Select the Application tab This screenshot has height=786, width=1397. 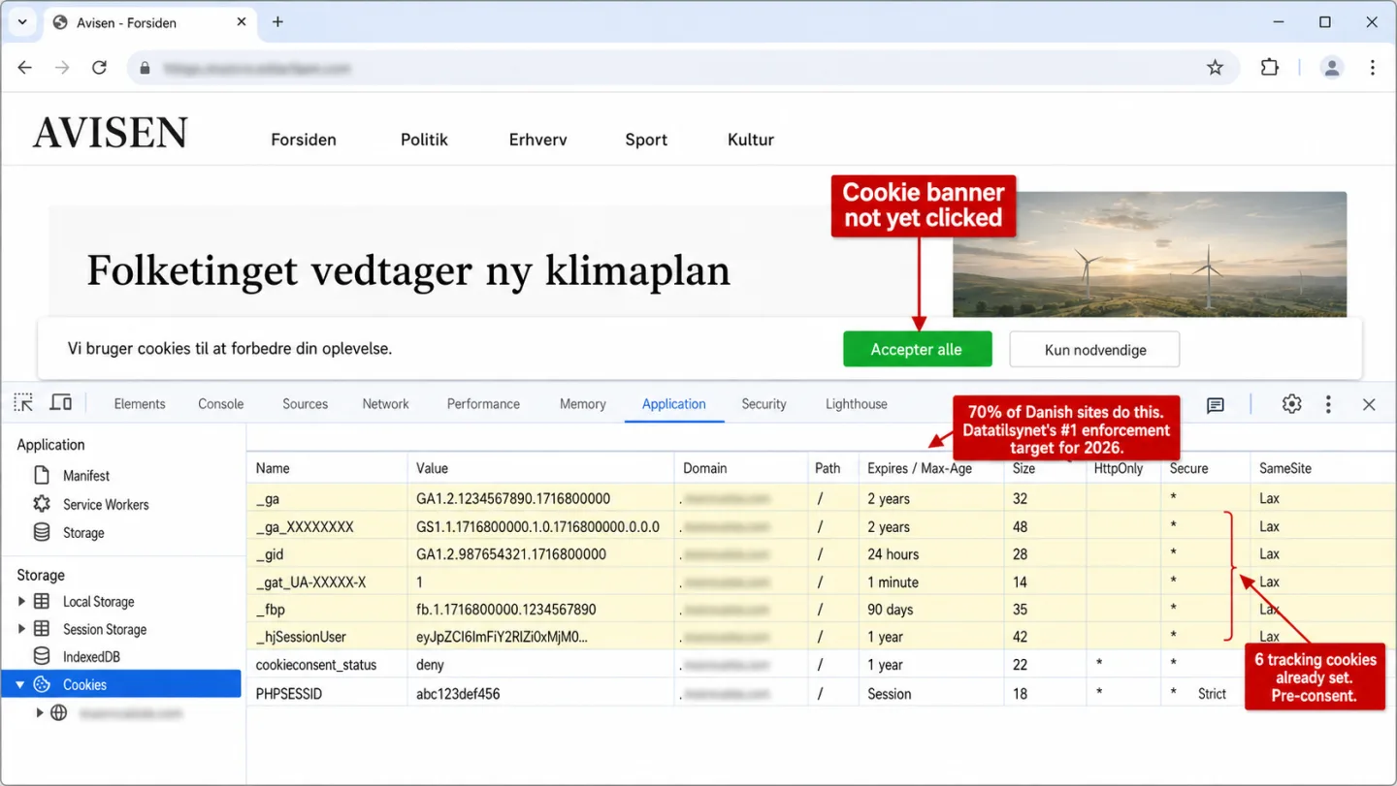[x=674, y=404]
